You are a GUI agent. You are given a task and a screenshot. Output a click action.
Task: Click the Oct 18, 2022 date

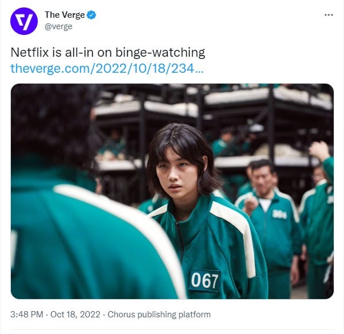(x=75, y=315)
